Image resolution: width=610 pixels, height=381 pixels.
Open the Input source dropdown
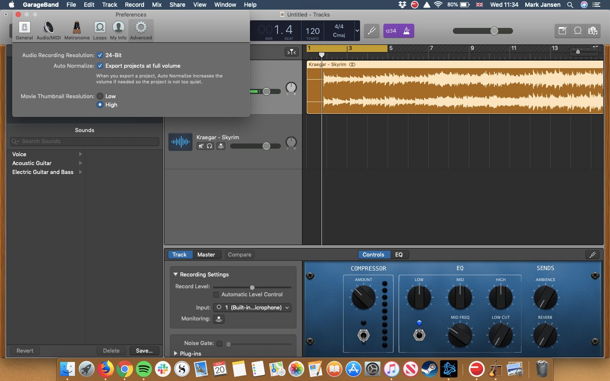coord(252,308)
